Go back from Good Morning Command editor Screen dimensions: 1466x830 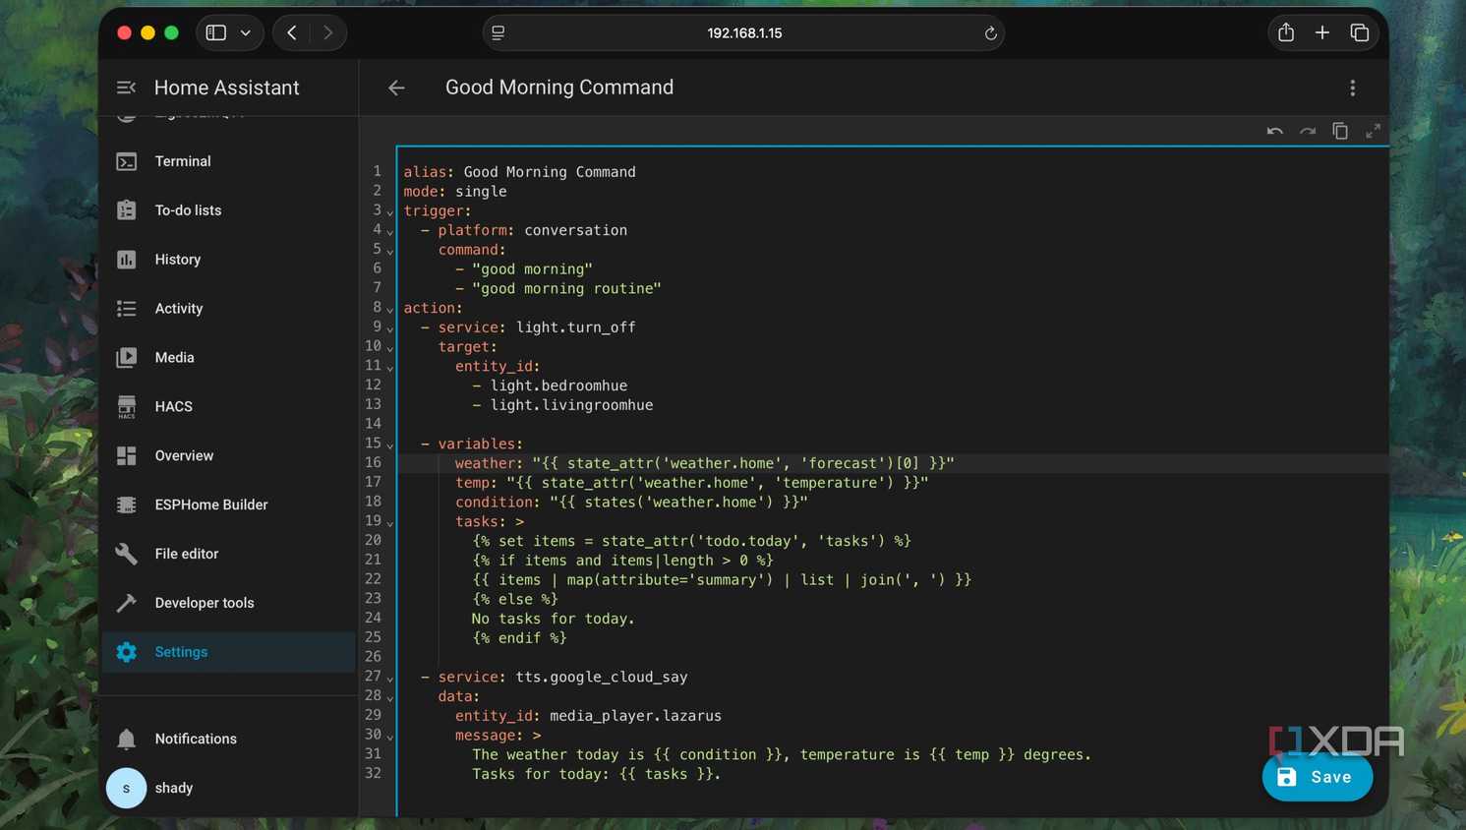click(396, 88)
